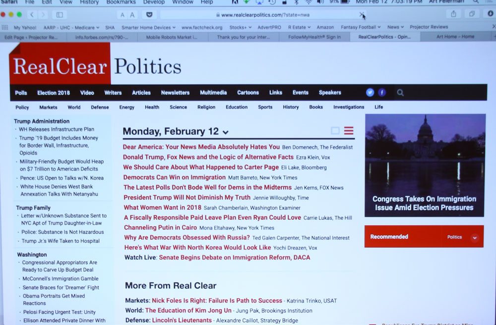496x325 pixels.
Task: Go back with Safari's back arrow
Action: pos(32,15)
